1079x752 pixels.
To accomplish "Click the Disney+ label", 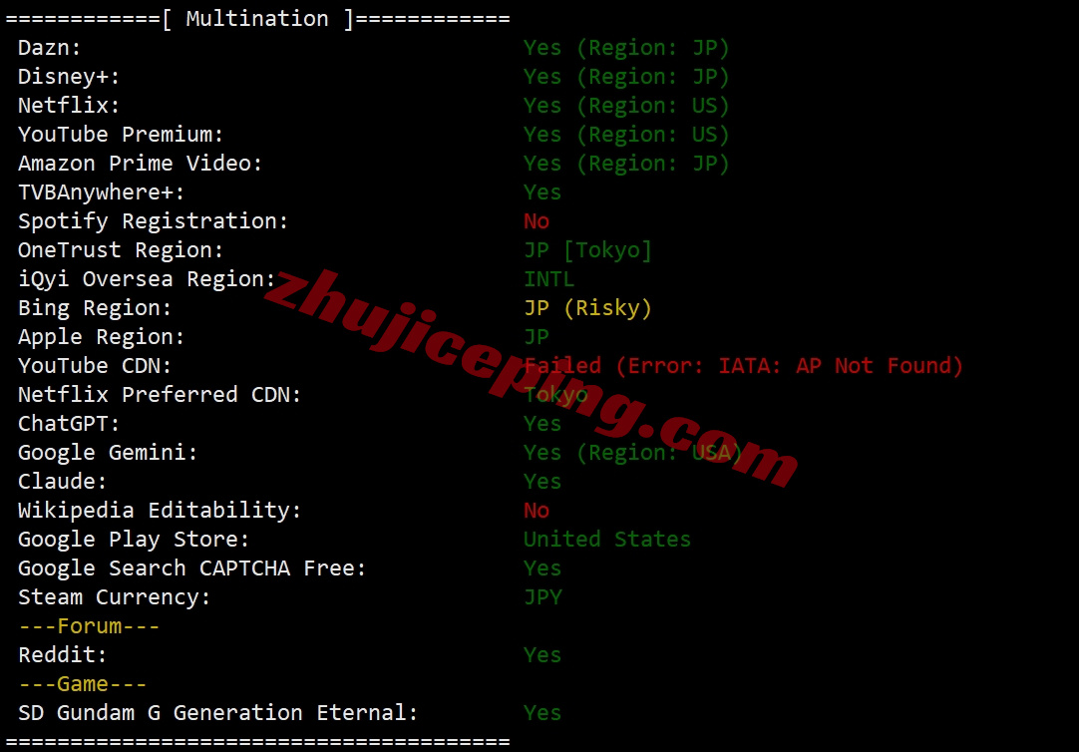I will point(69,77).
